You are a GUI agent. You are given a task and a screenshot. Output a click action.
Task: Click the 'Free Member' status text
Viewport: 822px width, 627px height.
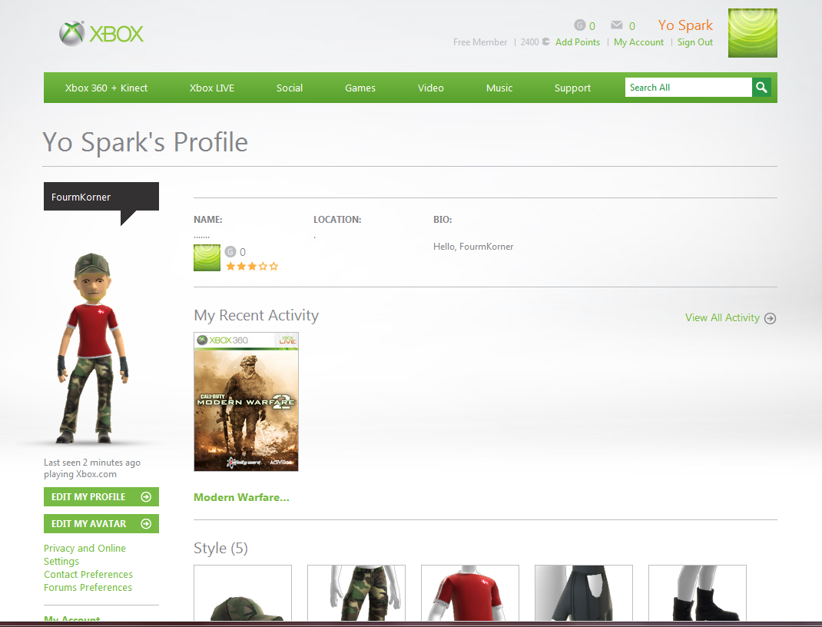pyautogui.click(x=479, y=42)
